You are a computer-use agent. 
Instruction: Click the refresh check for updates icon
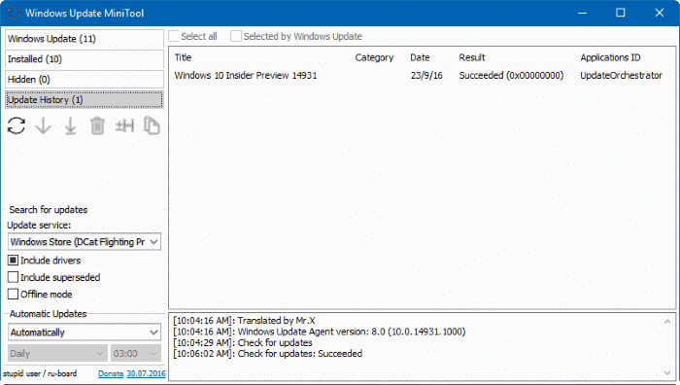pyautogui.click(x=17, y=125)
